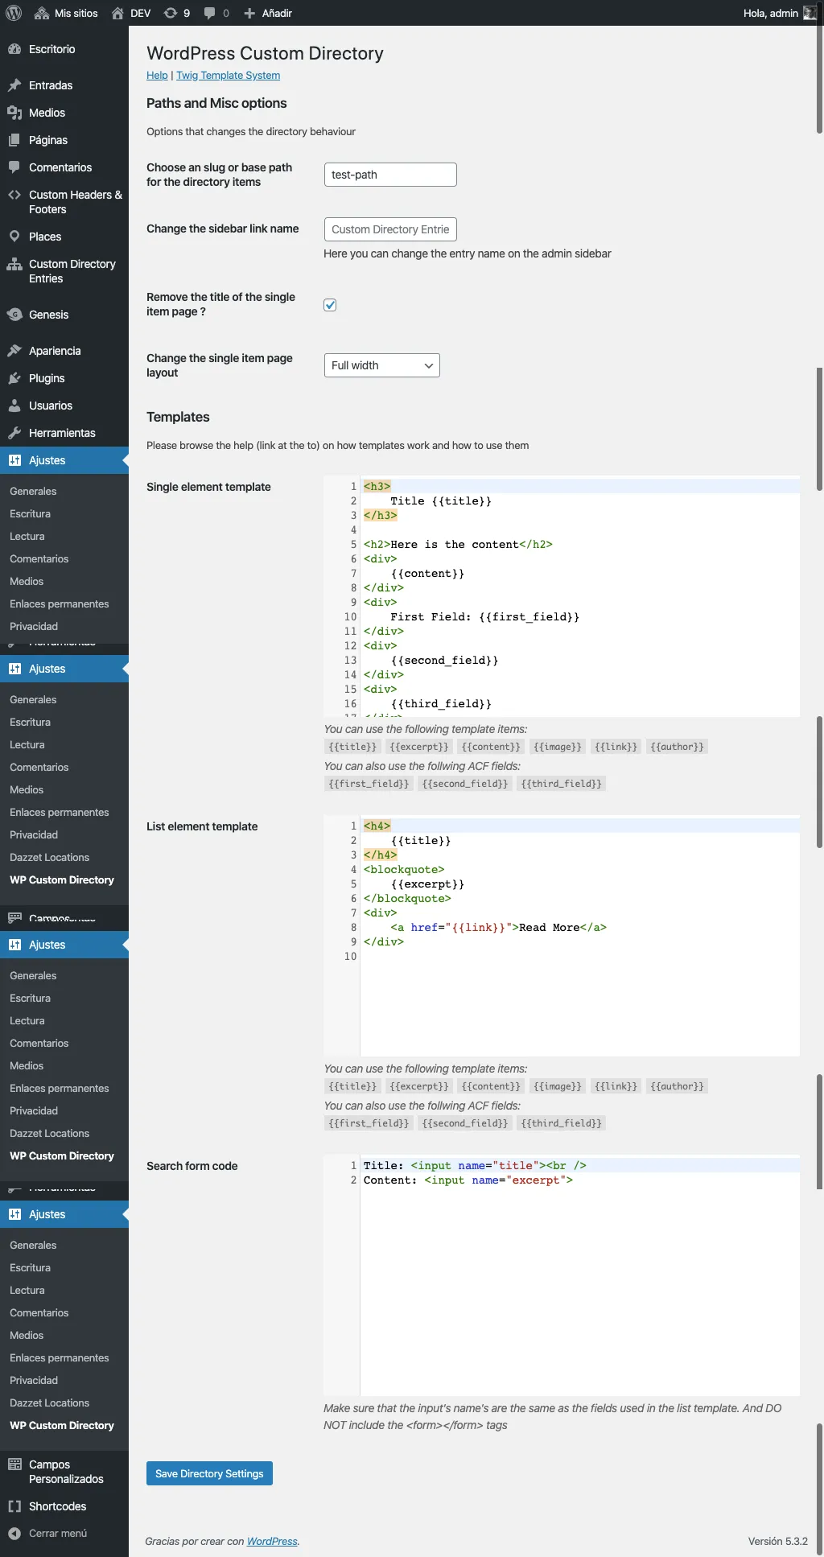Click the Save Directory Settings button
Image resolution: width=824 pixels, height=1557 pixels.
tap(209, 1473)
